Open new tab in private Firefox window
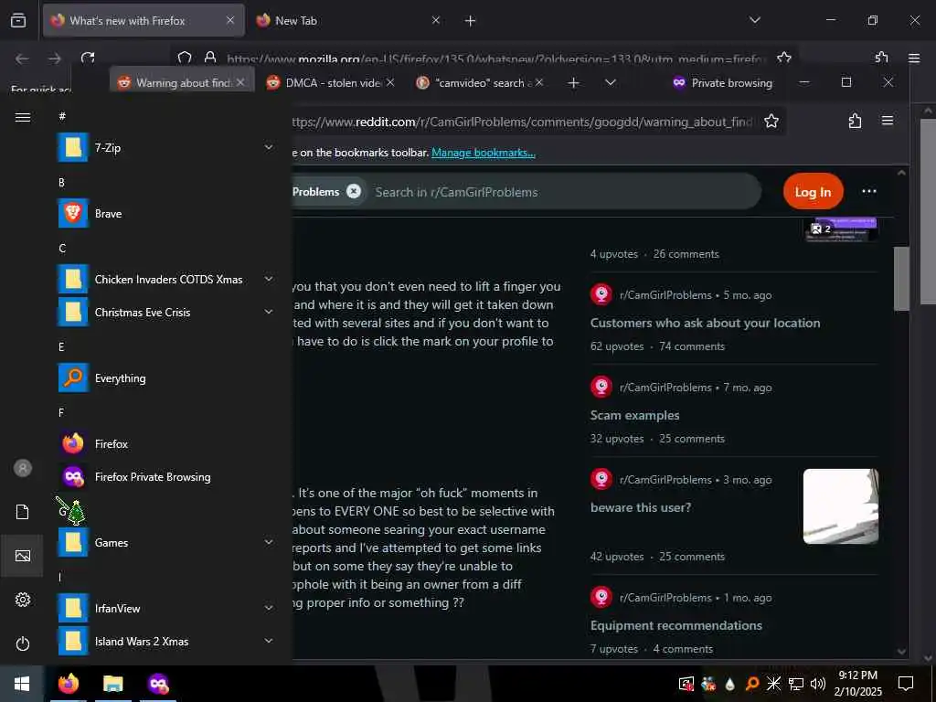Screen dimensions: 936x702 pos(573,82)
